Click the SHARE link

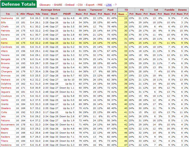point(58,5)
